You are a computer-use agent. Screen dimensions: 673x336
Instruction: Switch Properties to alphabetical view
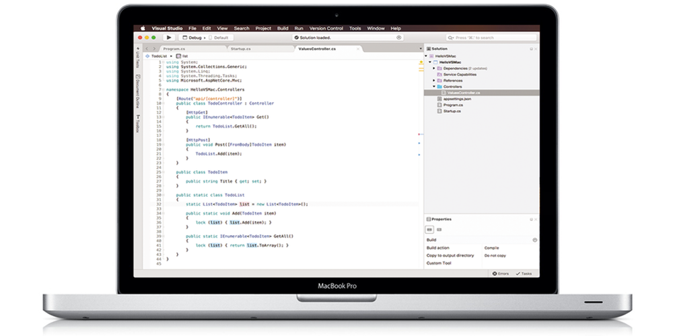click(439, 229)
